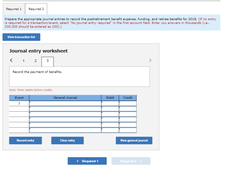Open View general journal

point(134,140)
